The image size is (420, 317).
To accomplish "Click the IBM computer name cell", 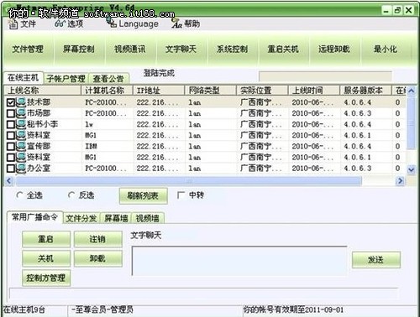I will click(91, 147).
